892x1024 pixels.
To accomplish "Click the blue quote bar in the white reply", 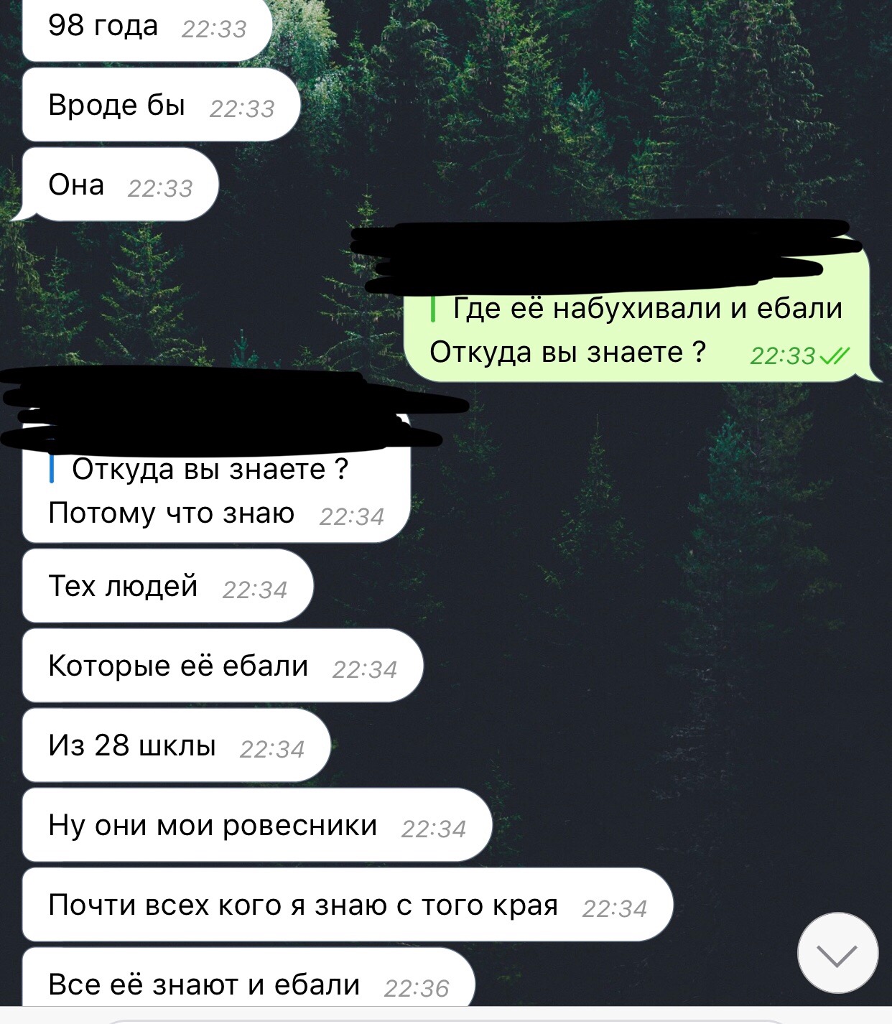I will point(52,469).
